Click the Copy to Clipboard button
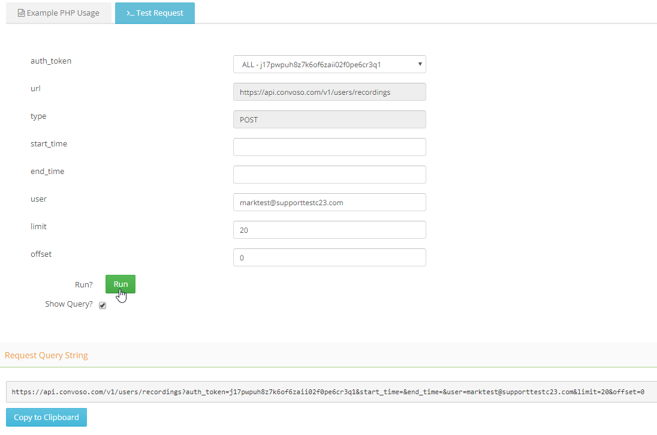 click(x=47, y=418)
